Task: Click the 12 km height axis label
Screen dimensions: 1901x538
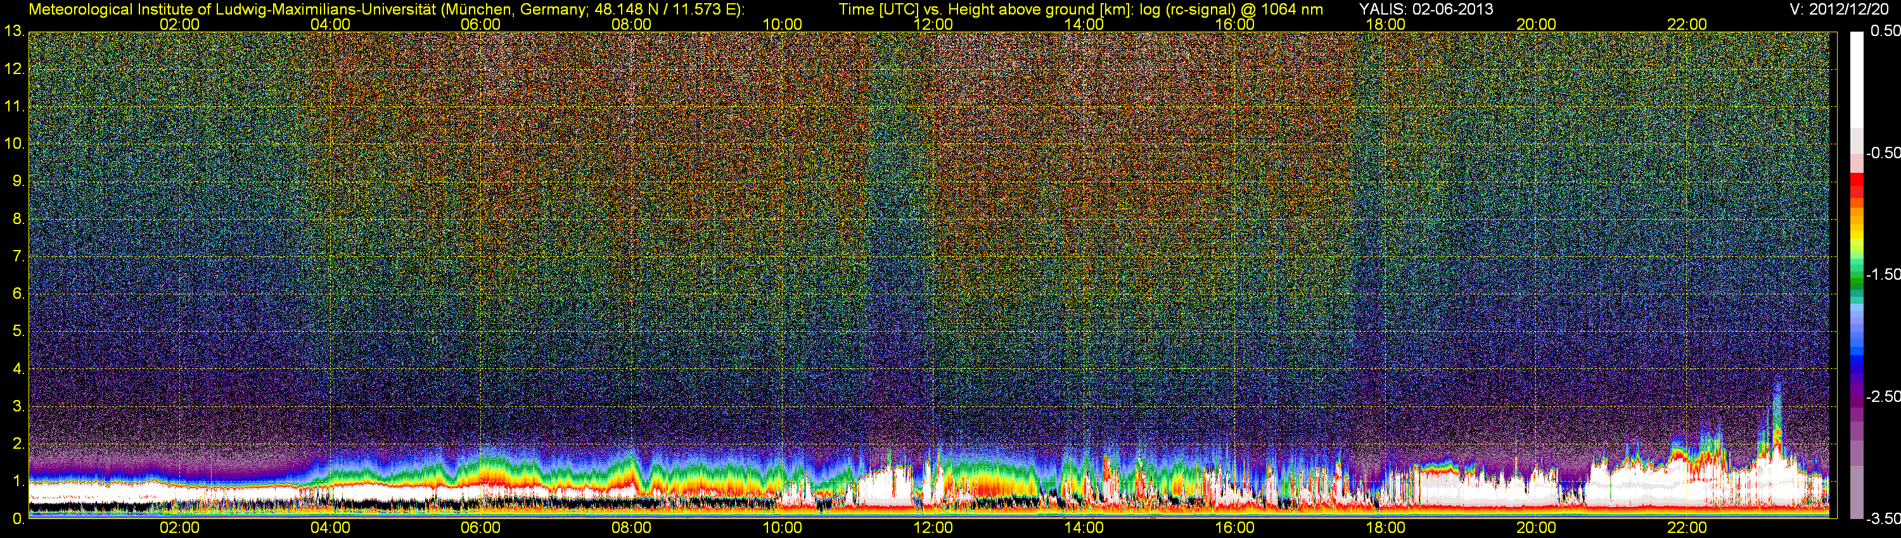Action: 13,69
